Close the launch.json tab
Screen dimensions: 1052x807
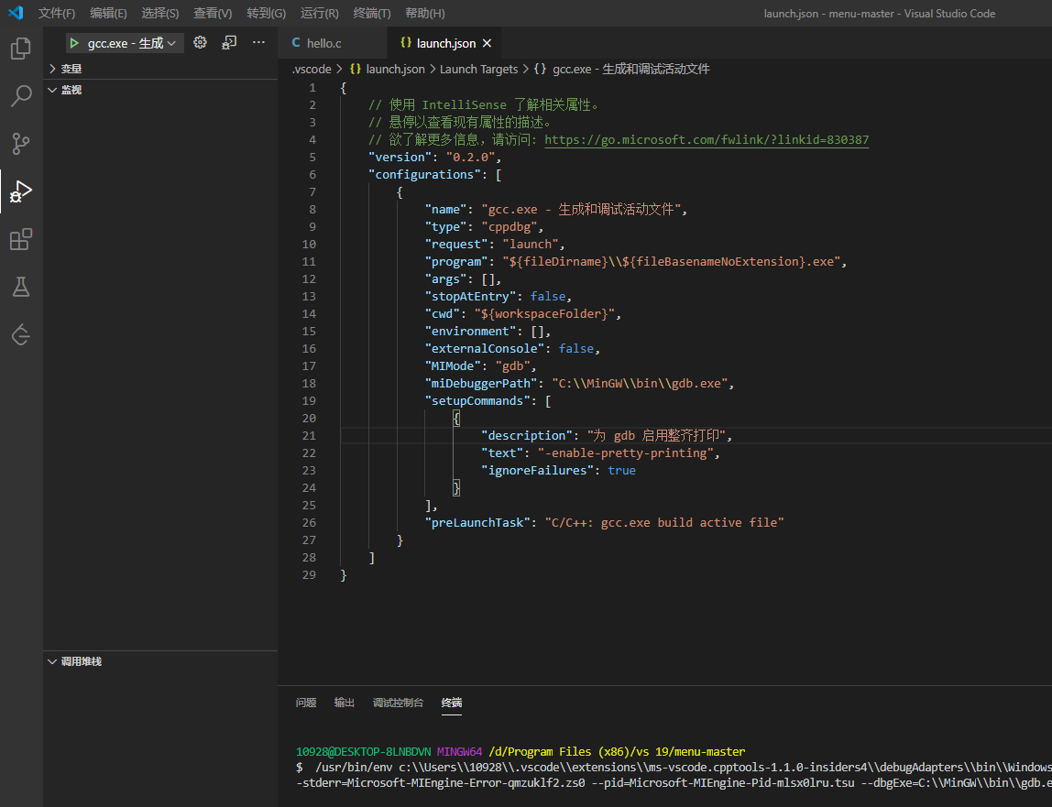487,43
